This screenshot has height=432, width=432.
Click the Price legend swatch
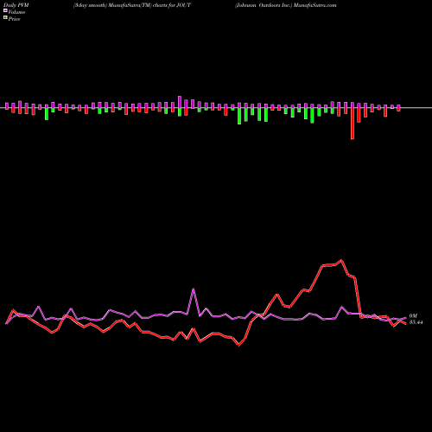tap(5, 18)
